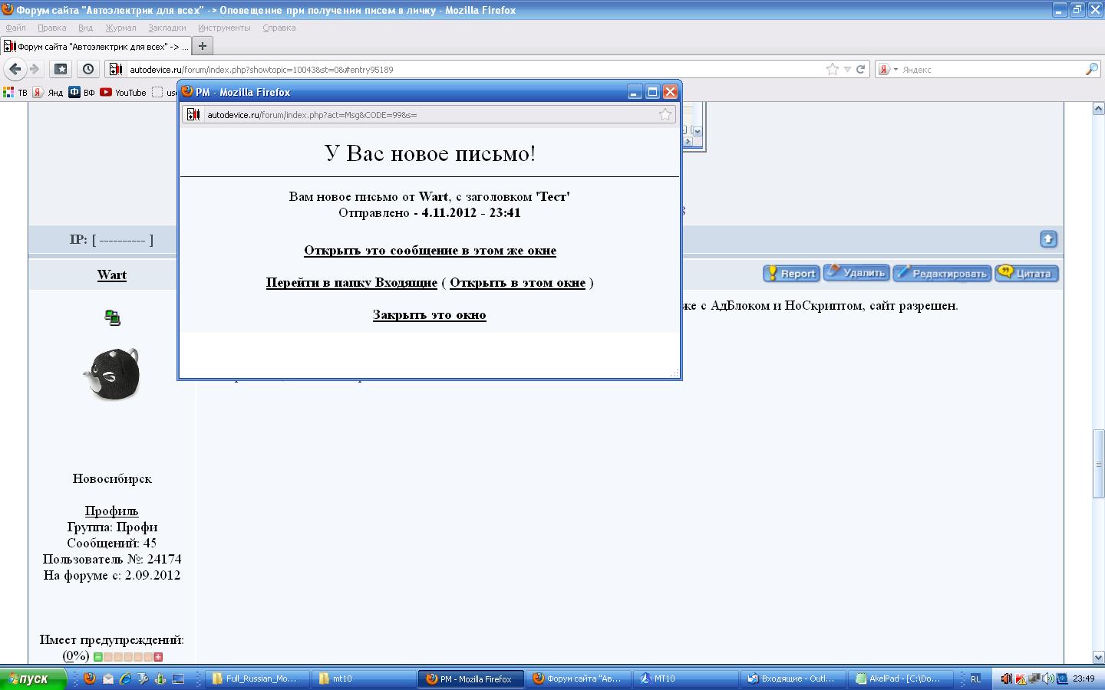Launch Firefox from the quick launch bar

[89, 678]
